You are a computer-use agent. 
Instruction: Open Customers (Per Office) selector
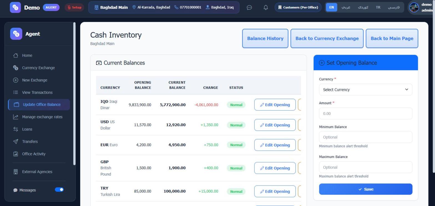point(298,7)
